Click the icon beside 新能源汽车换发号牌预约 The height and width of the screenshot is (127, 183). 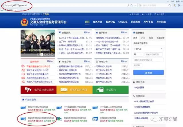click(x=59, y=119)
